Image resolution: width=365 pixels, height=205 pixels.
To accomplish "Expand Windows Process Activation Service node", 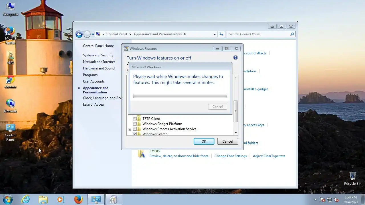I will 130,129.
